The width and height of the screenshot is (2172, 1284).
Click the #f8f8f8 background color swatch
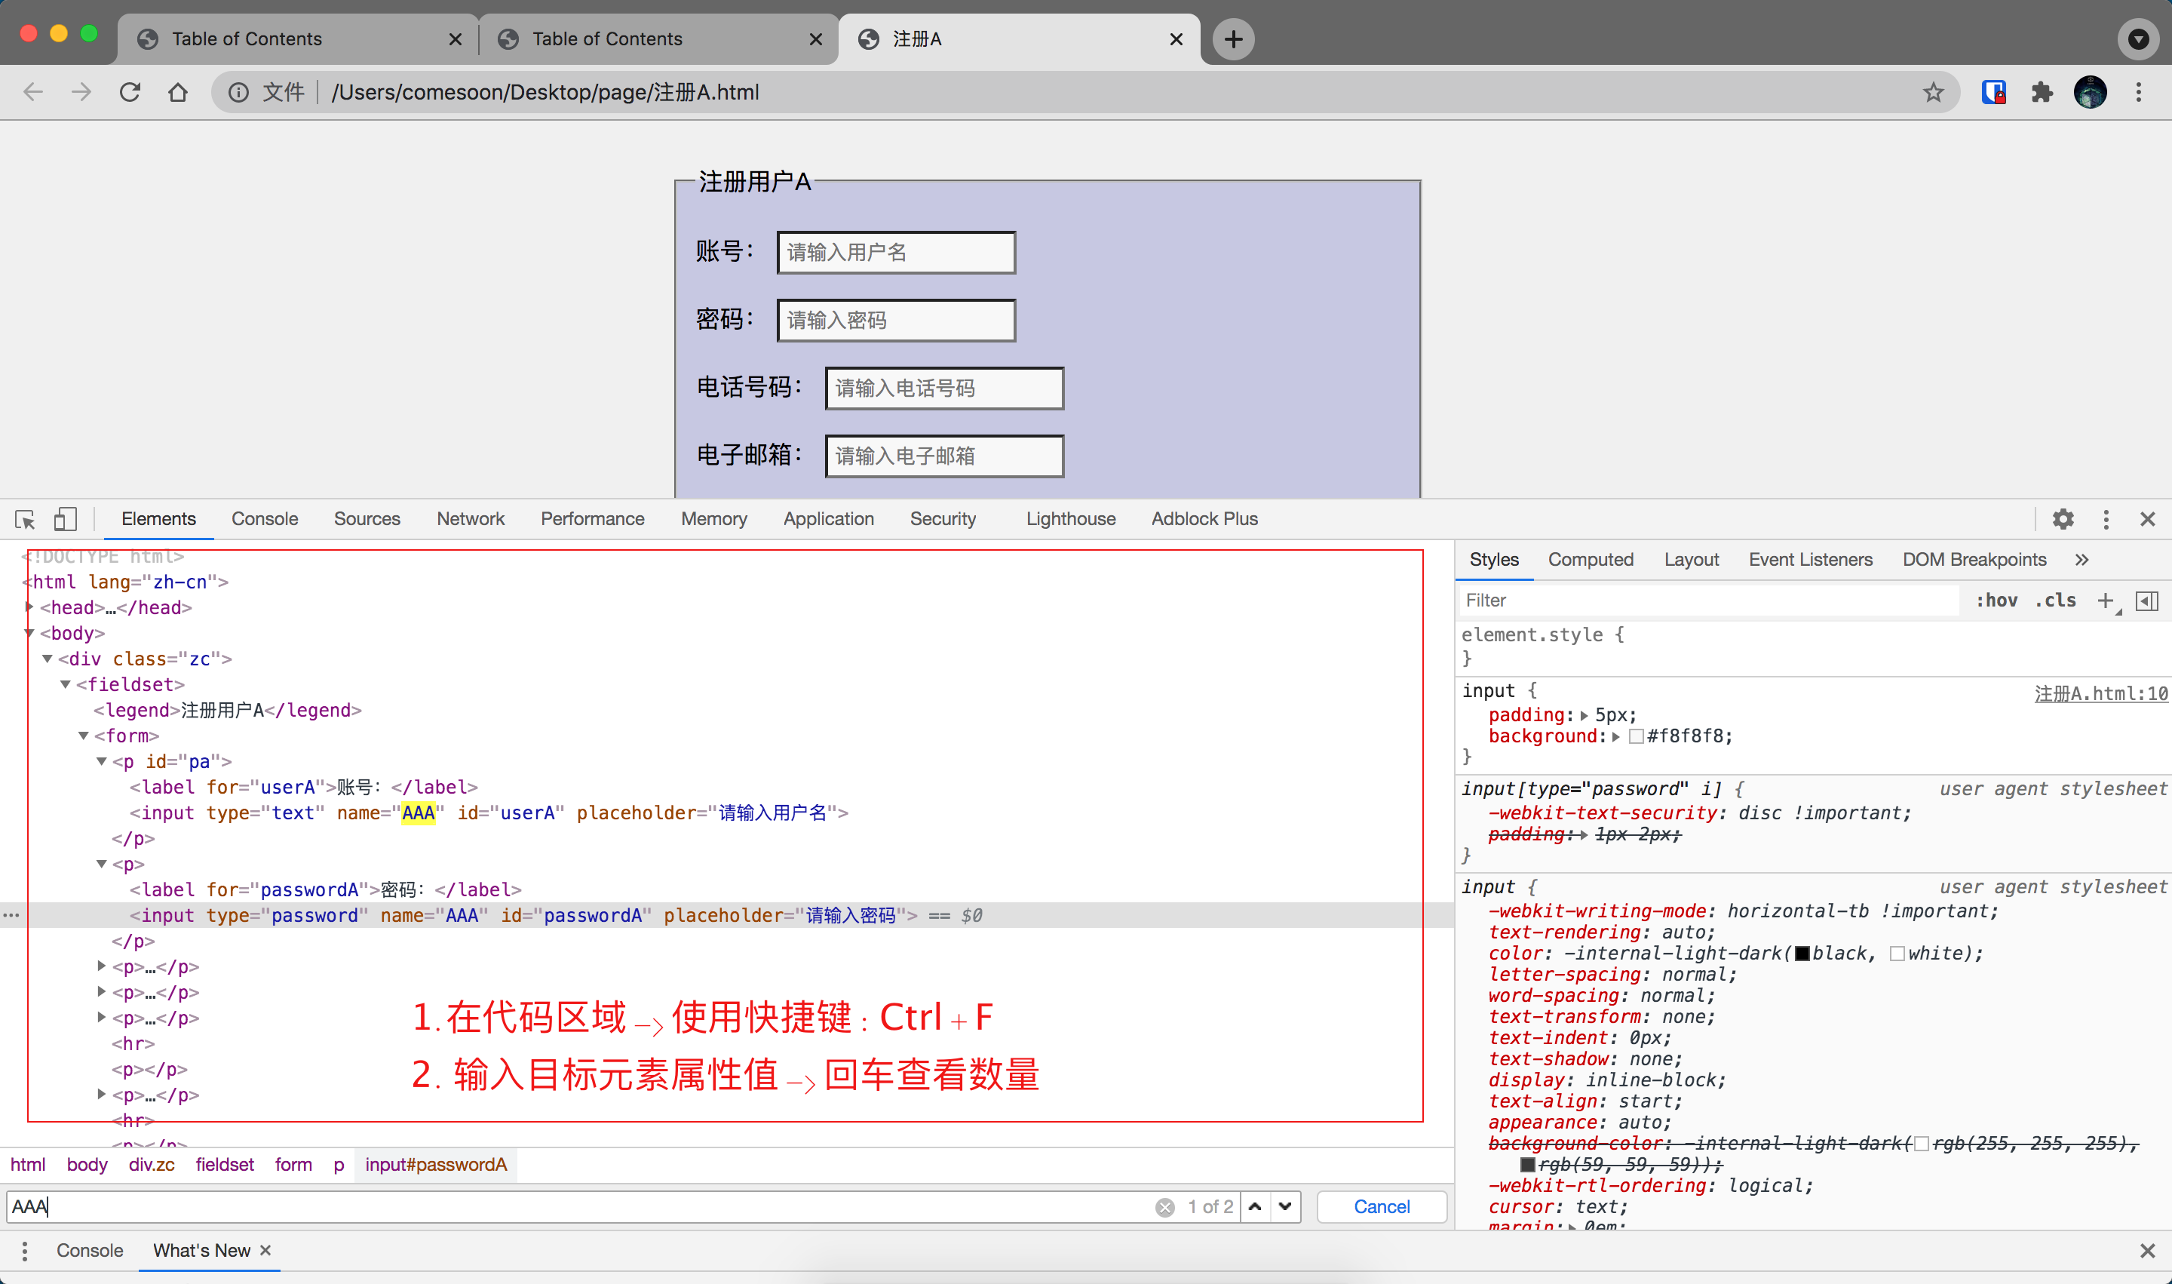point(1636,736)
